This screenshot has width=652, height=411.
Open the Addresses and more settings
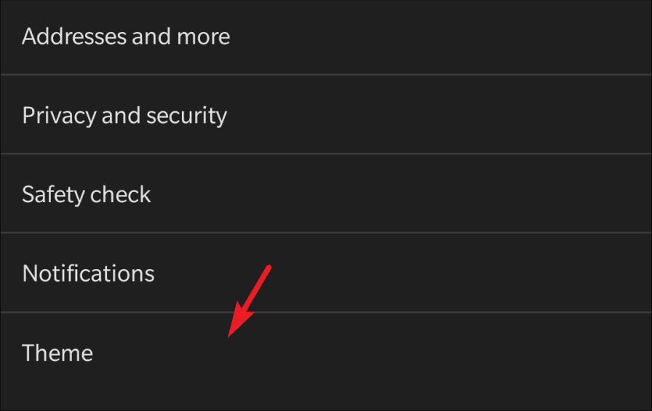pos(126,36)
